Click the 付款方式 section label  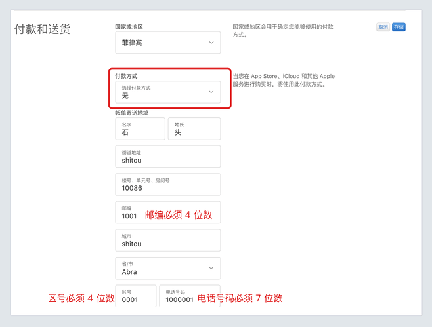click(126, 76)
